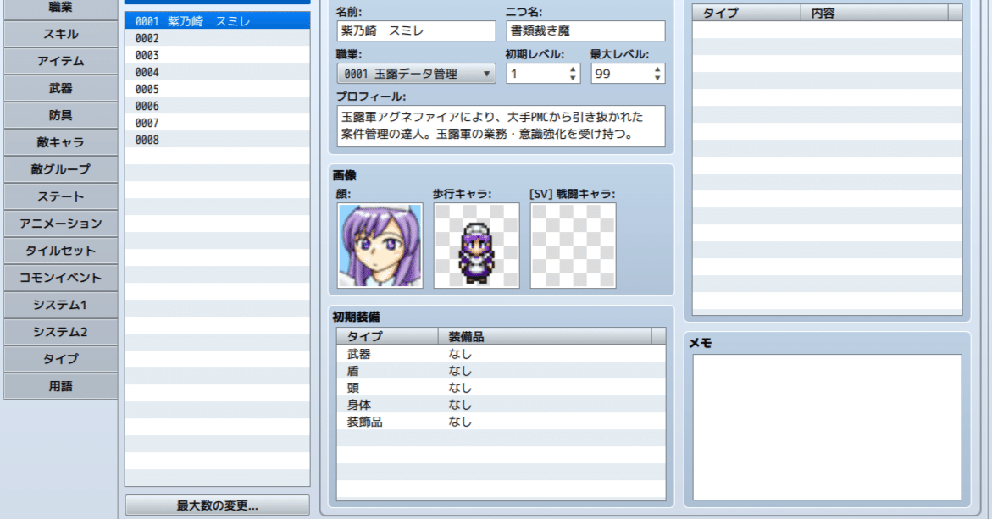Click the 最大数の変更 button

(216, 505)
